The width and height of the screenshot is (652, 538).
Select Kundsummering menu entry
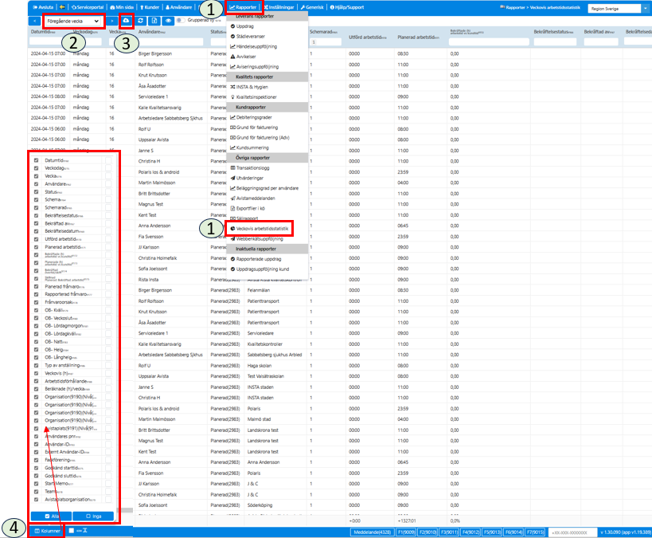point(249,147)
